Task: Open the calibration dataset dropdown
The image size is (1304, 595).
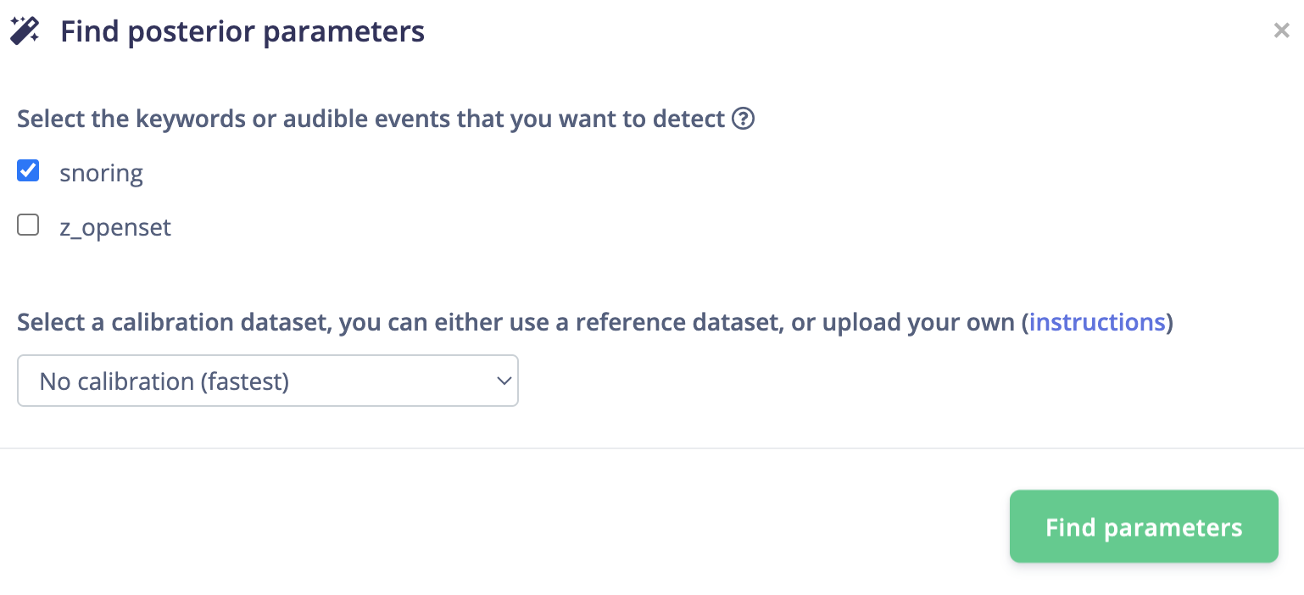Action: click(268, 381)
